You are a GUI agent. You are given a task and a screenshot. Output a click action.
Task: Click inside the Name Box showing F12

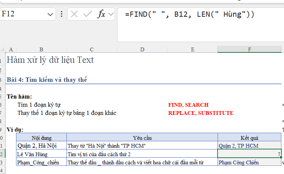click(x=22, y=14)
